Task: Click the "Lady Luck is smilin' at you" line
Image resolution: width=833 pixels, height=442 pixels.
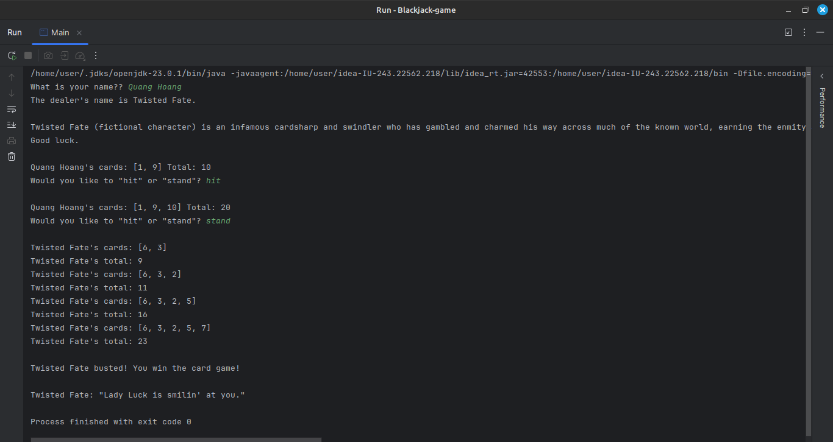Action: (138, 395)
